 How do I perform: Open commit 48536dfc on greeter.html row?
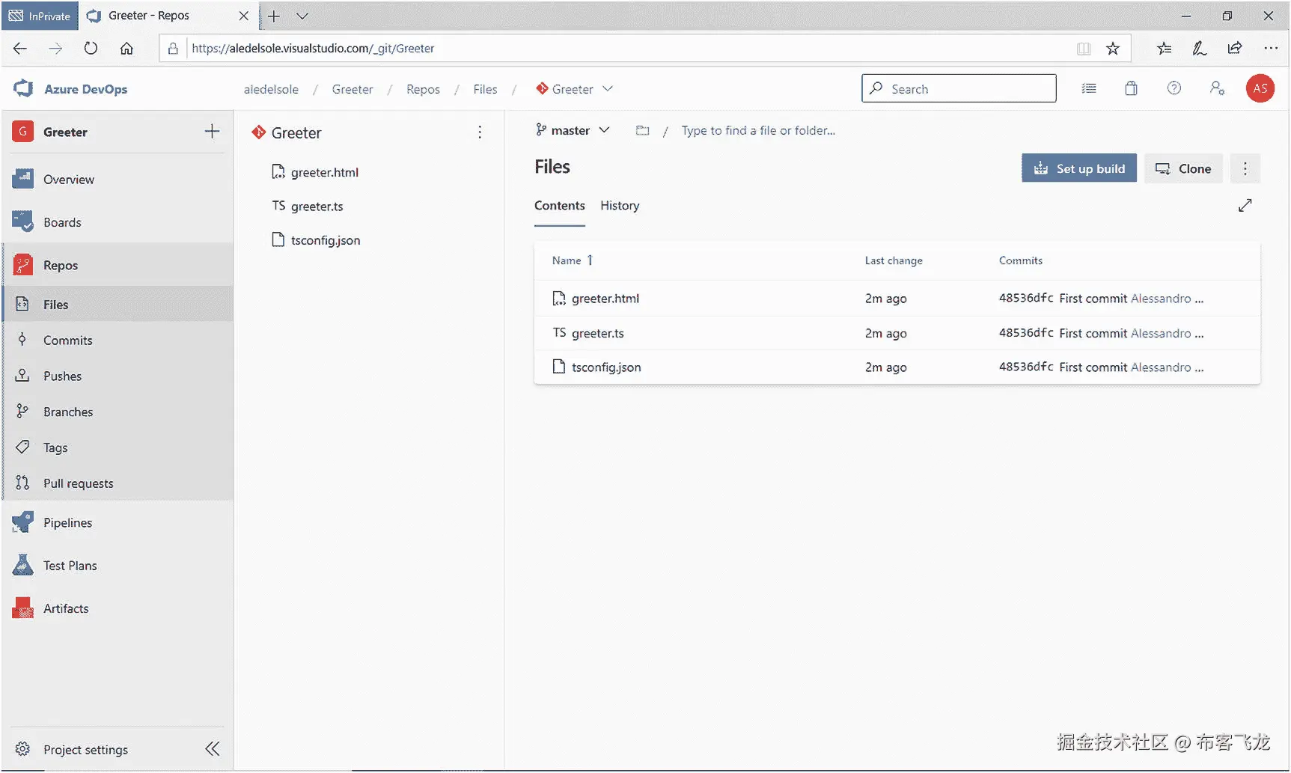click(1026, 299)
